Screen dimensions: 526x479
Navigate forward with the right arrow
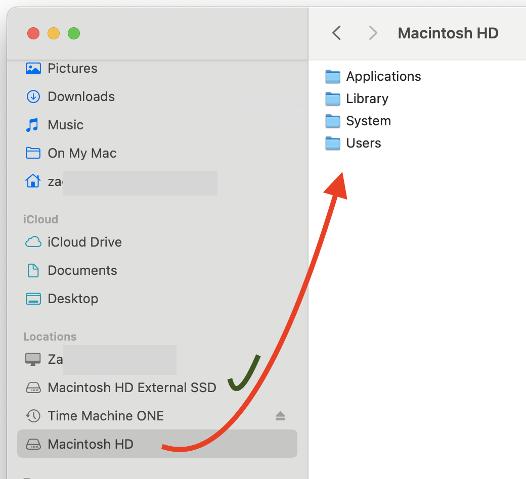point(373,33)
